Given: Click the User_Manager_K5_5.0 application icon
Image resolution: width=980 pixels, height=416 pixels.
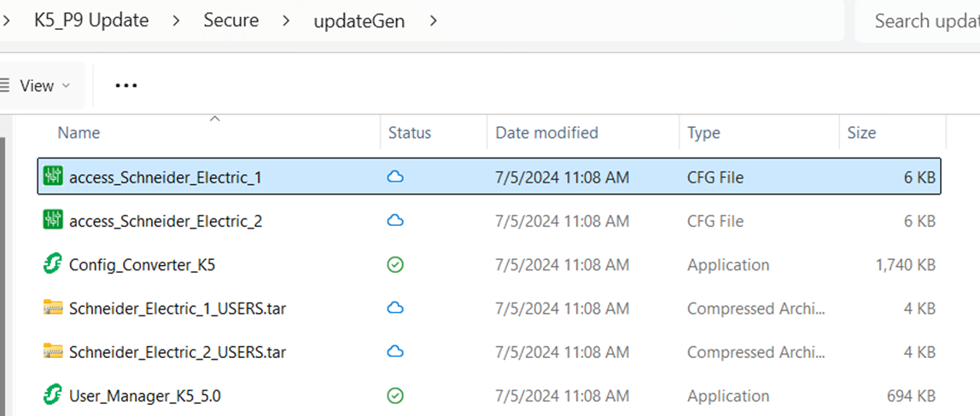Looking at the screenshot, I should (53, 396).
